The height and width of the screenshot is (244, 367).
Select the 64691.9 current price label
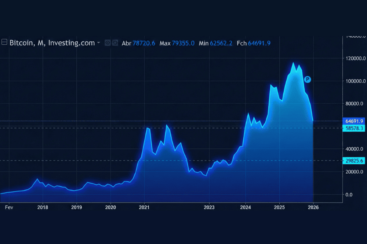[354, 121]
